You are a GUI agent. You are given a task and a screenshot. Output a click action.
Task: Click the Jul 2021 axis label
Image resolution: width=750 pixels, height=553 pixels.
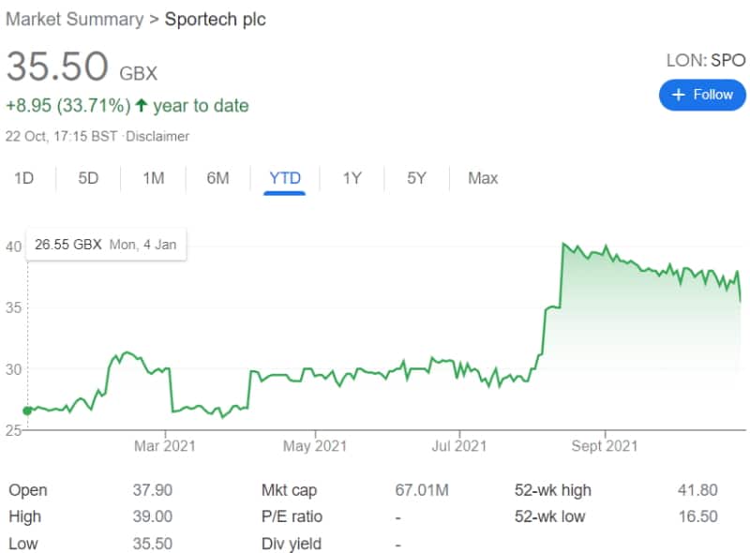coord(459,446)
